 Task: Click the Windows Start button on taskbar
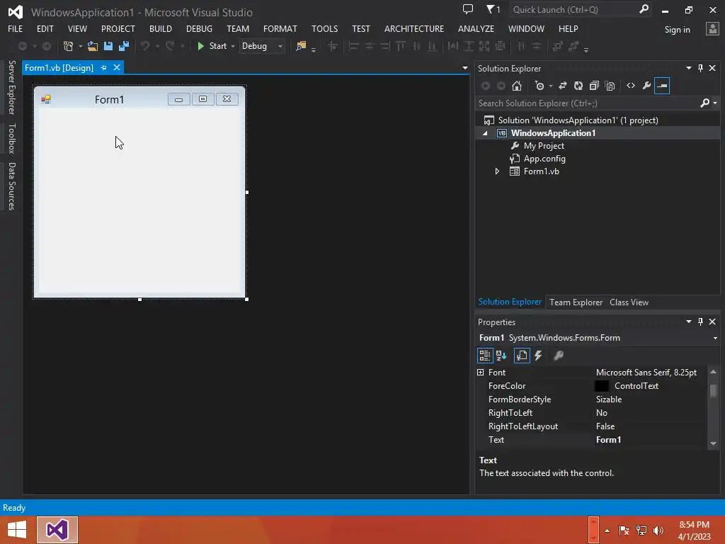pos(17,530)
